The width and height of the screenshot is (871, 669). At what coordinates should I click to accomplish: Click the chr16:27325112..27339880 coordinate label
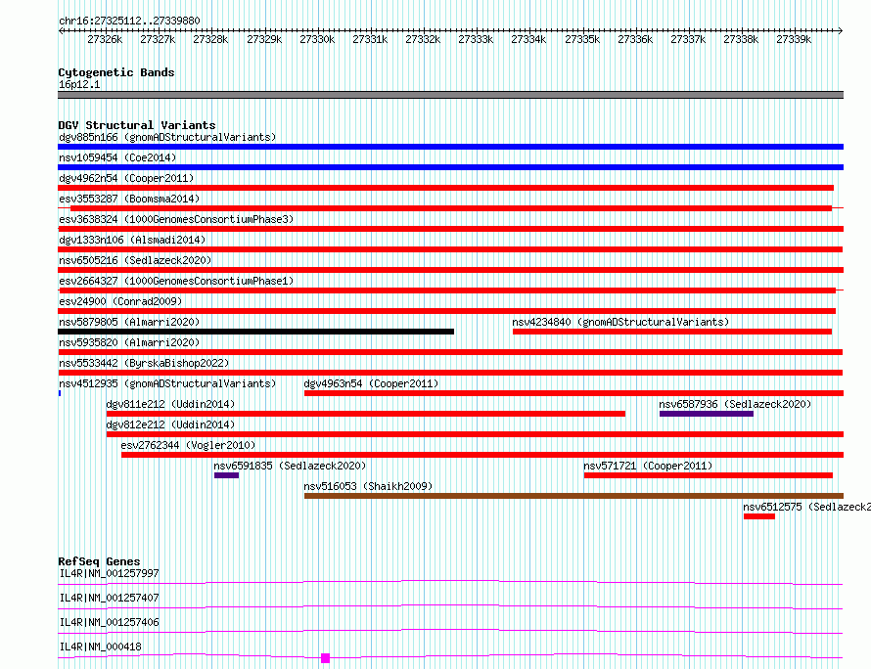129,21
